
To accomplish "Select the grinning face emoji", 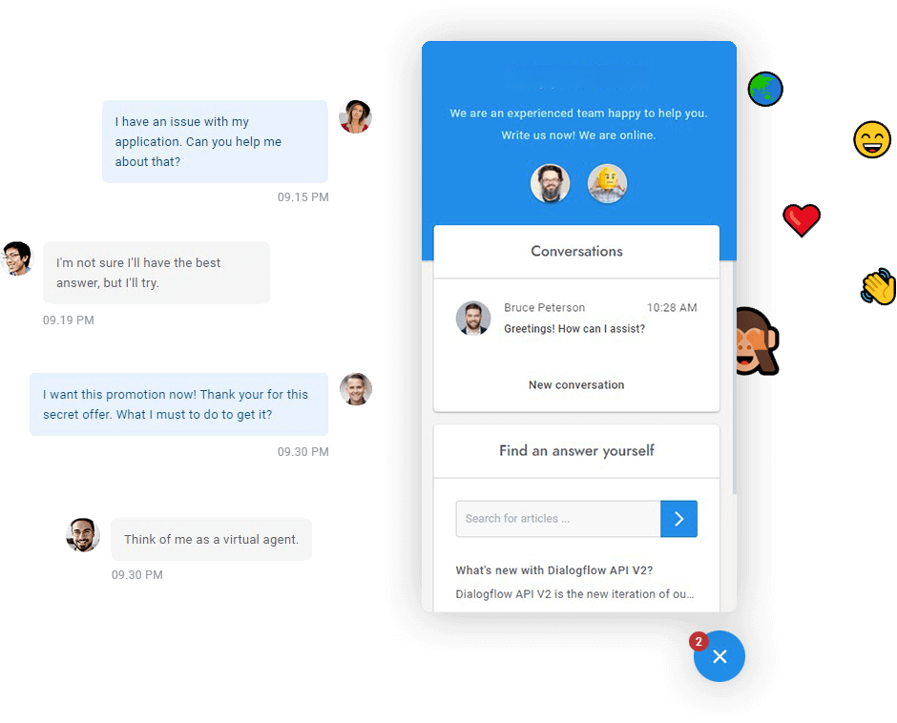I will click(x=872, y=139).
